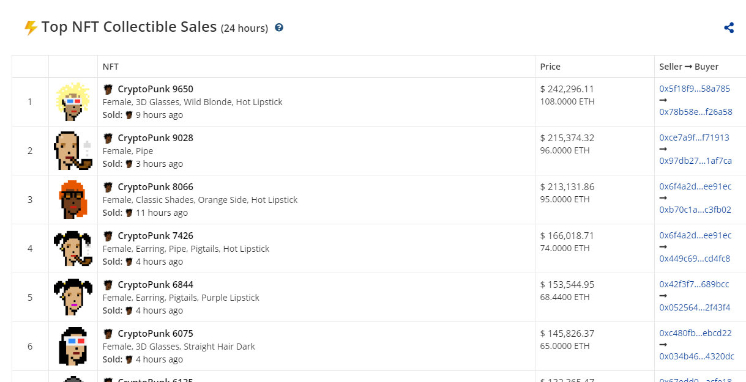Open buyer address 0x97db27...1af7ca

[695, 161]
